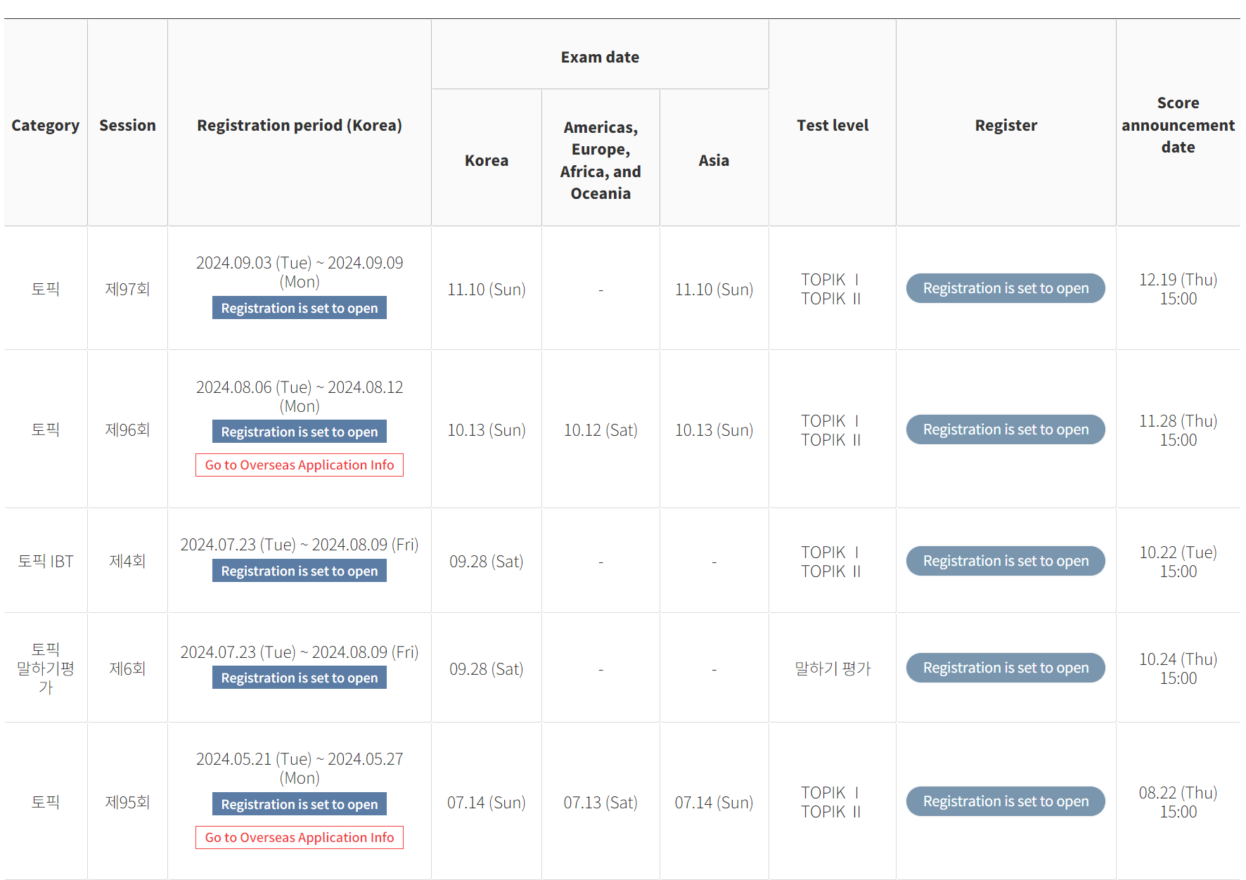Click the blue status badge under 2024.05.21 registration period
This screenshot has width=1246, height=880.
tap(299, 804)
